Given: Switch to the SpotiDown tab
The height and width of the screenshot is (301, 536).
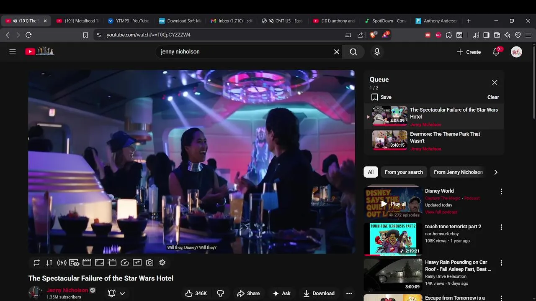Looking at the screenshot, I should point(386,21).
